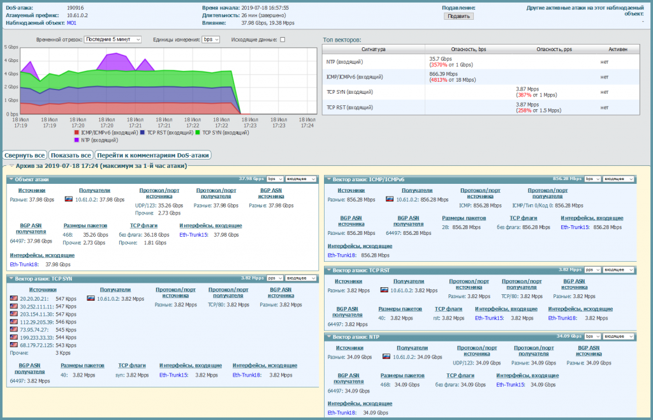The image size is (653, 420).
Task: Click the Russian flag in the NTP panel recipients
Action: pyautogui.click(x=386, y=356)
